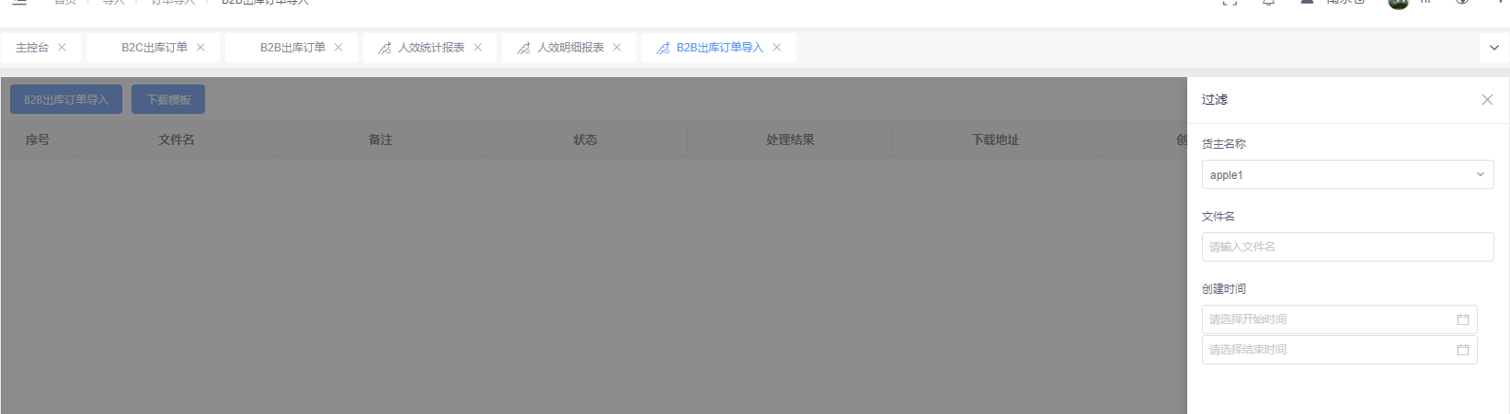Close the B2C出库订单 tab
The width and height of the screenshot is (1510, 414).
point(200,48)
